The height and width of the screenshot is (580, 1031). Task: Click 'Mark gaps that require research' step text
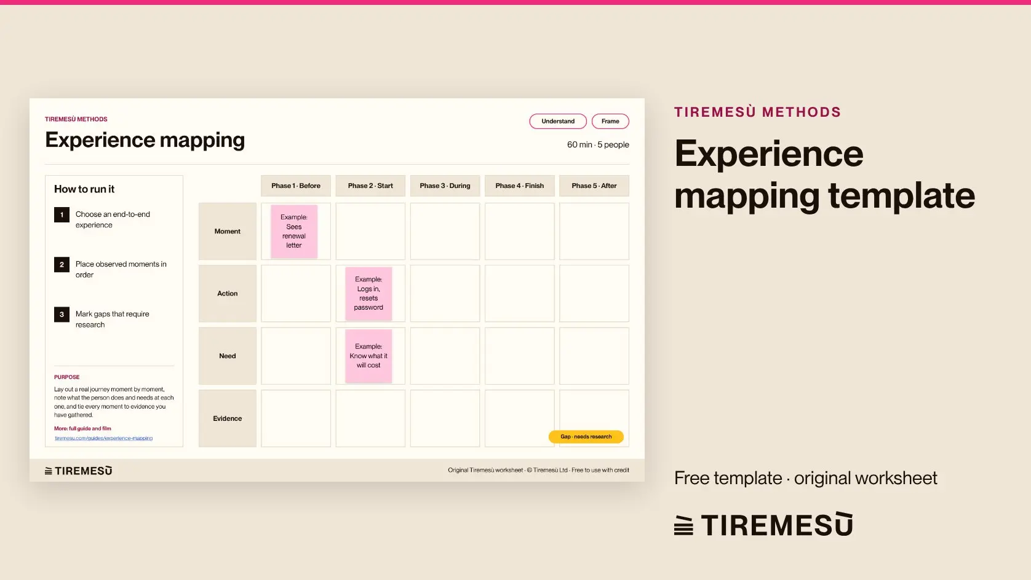tap(112, 319)
